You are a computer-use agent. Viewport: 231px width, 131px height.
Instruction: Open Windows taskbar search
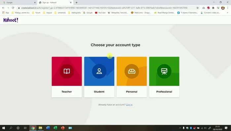coord(11,128)
